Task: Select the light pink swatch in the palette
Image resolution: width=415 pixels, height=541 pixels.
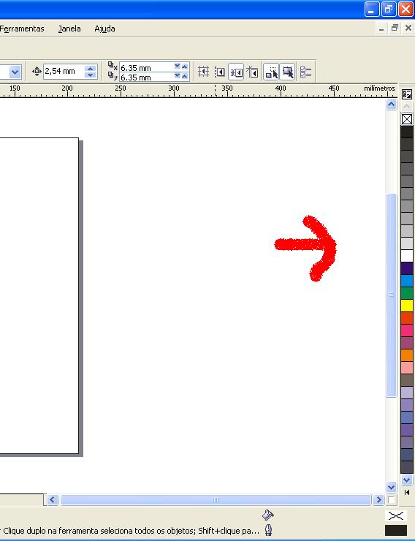Action: click(407, 368)
